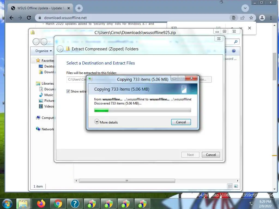Open a new Chrome tab
Viewport: 279px width, 209px height.
pyautogui.click(x=79, y=8)
